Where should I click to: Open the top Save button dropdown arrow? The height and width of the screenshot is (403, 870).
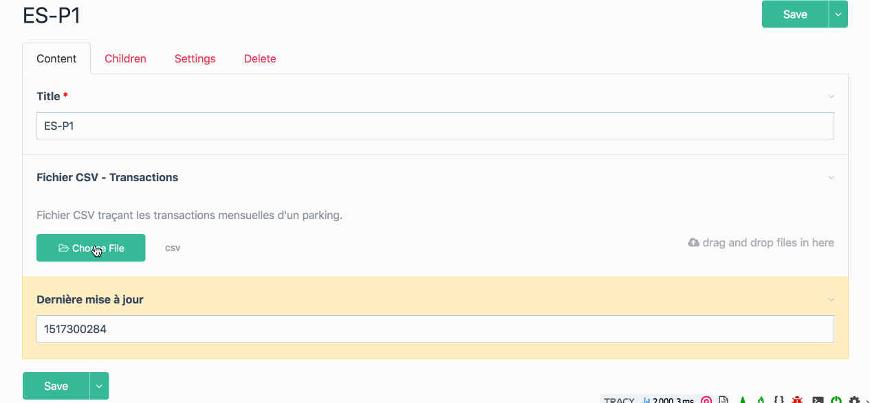click(x=838, y=14)
